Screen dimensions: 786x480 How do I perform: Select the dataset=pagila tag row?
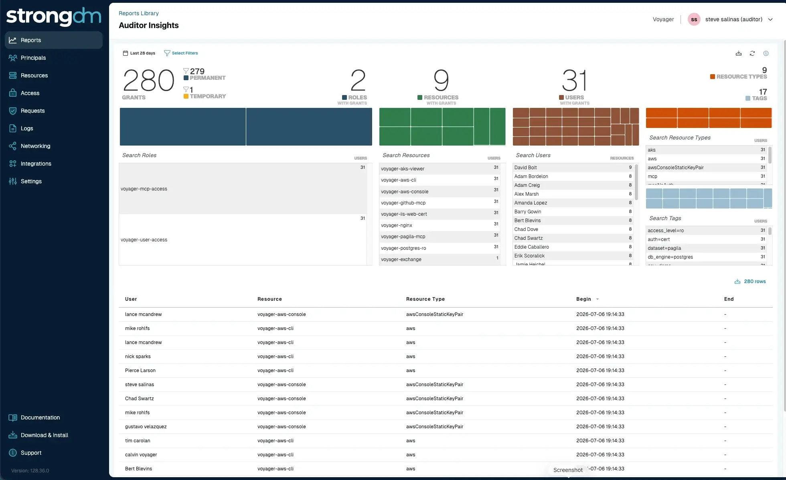pyautogui.click(x=707, y=248)
